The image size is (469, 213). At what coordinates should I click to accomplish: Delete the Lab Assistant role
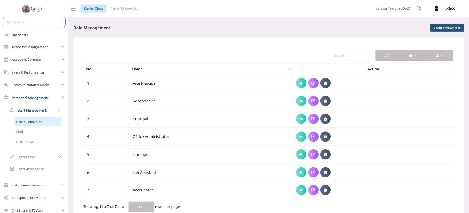(x=325, y=172)
